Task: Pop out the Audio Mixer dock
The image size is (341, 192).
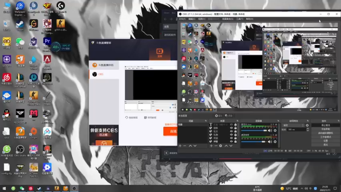Action: [278, 121]
